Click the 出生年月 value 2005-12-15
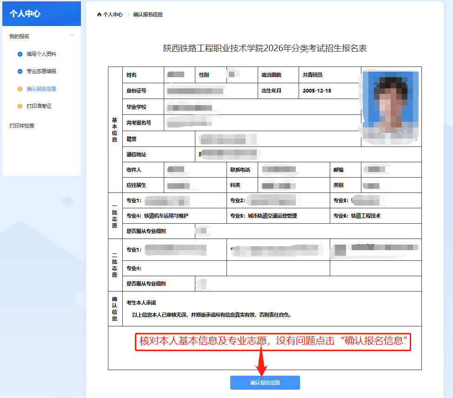453x398 pixels. [317, 91]
